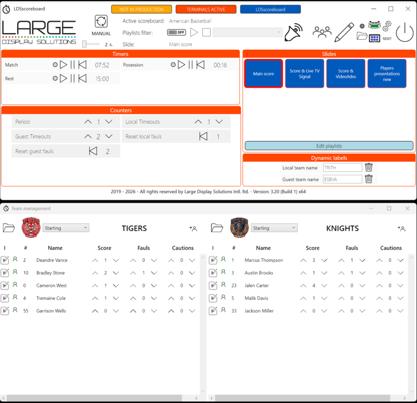The width and height of the screenshot is (417, 403).
Task: Click Match timer record circle
Action: (55, 65)
